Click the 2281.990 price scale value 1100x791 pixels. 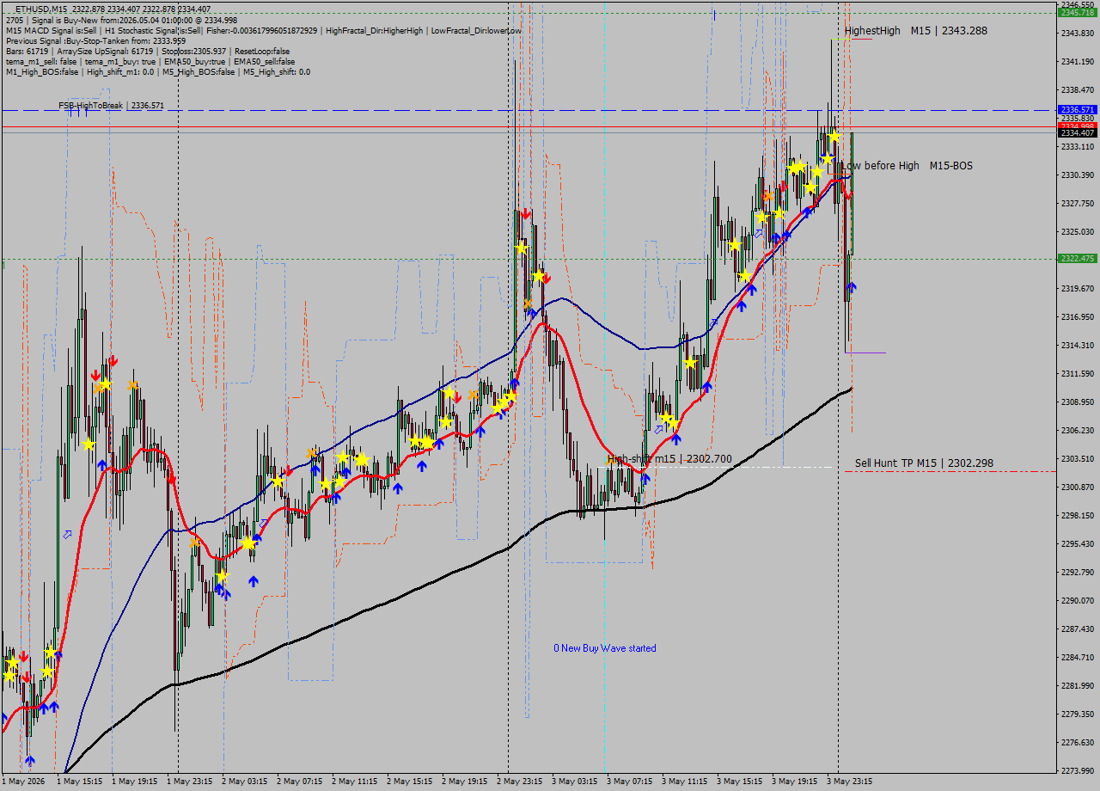point(1078,686)
